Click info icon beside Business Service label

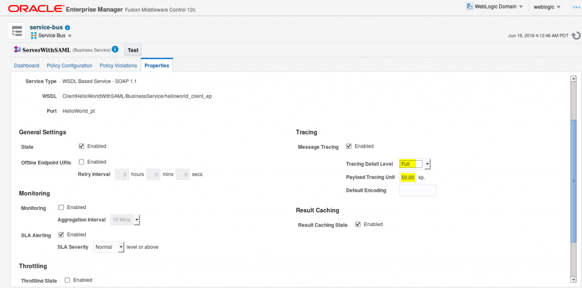115,49
